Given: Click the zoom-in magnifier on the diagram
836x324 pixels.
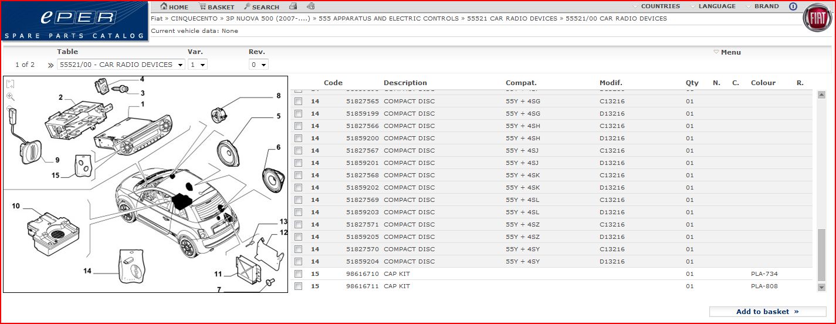Looking at the screenshot, I should tap(11, 97).
